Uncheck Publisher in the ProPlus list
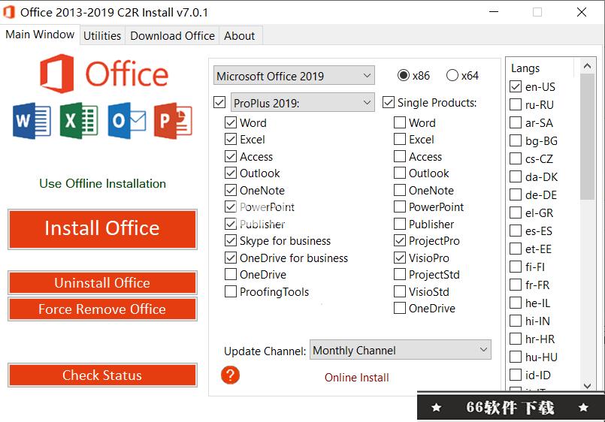The image size is (605, 422). coord(231,224)
